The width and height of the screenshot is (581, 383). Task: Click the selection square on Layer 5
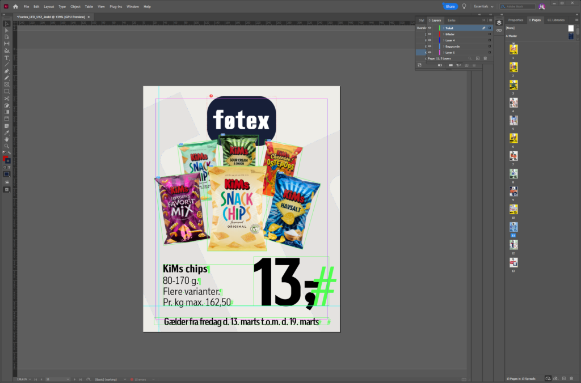490,53
